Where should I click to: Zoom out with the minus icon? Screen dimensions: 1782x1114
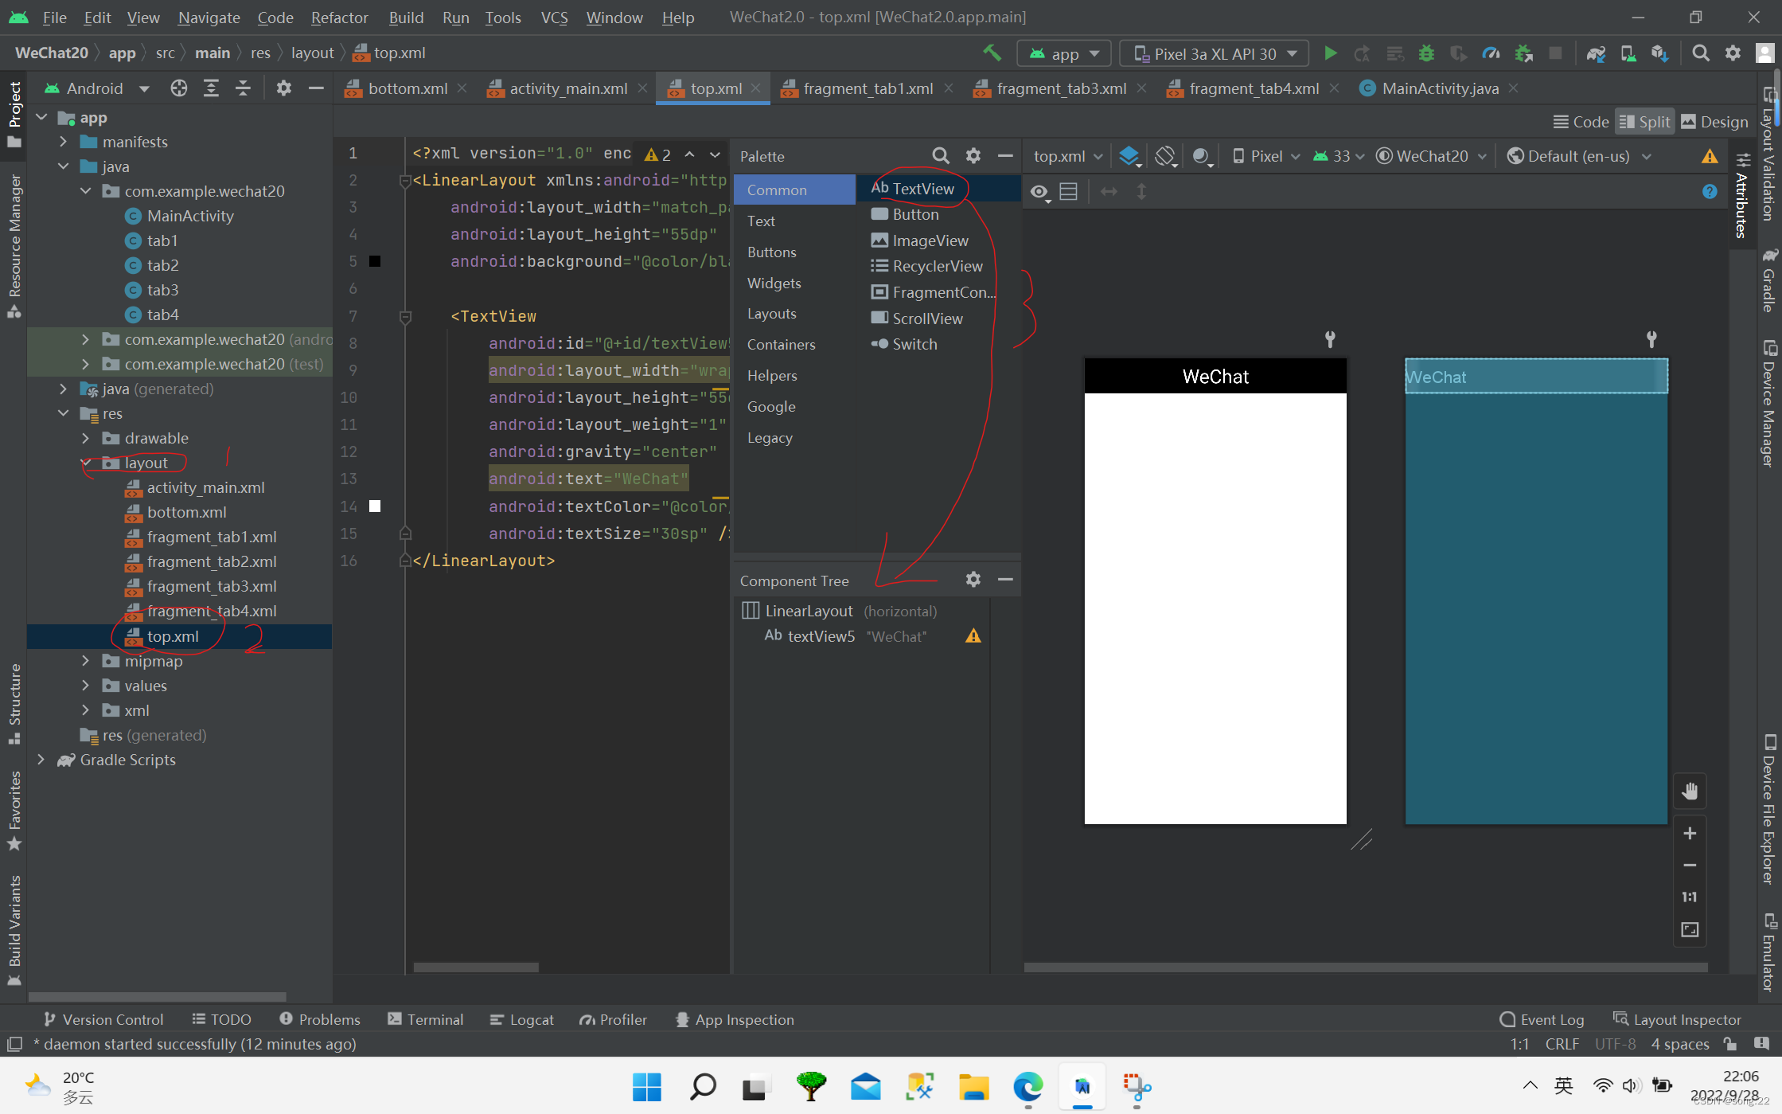coord(1690,866)
